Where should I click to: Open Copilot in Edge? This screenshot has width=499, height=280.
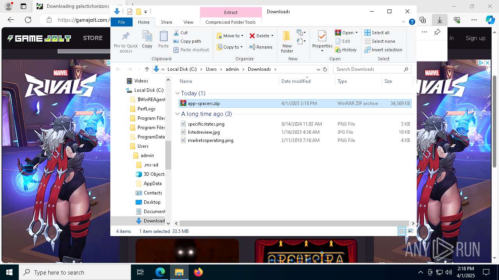490,20
